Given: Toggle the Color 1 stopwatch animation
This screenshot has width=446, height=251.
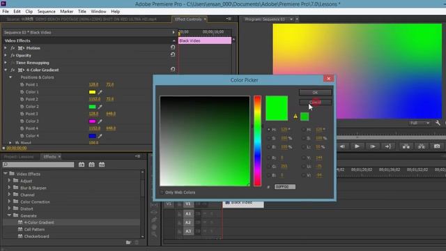Looking at the screenshot, I should (x=22, y=92).
